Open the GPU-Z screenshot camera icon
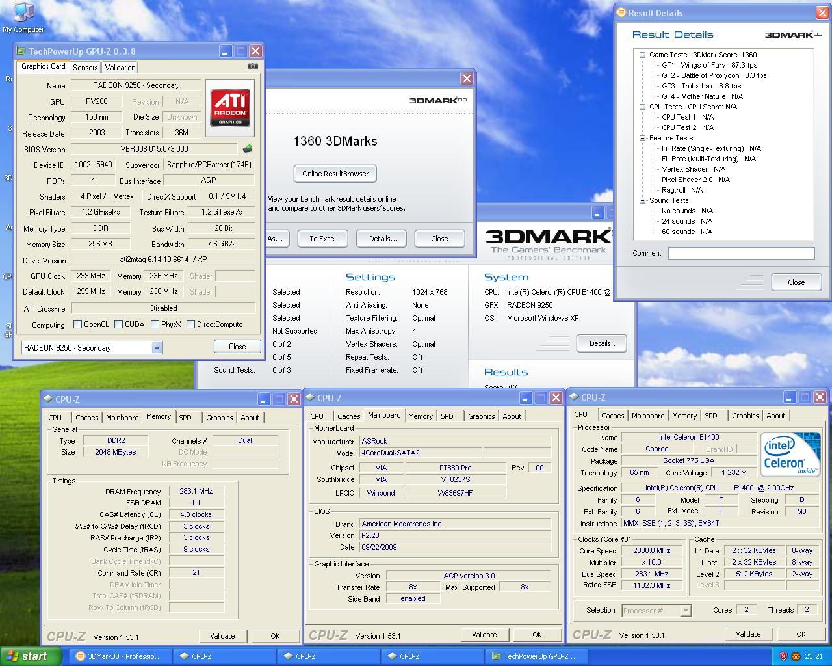Viewport: 832px width, 666px height. pos(253,66)
